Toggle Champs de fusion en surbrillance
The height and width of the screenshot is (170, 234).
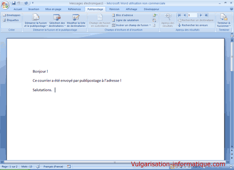pos(100,20)
